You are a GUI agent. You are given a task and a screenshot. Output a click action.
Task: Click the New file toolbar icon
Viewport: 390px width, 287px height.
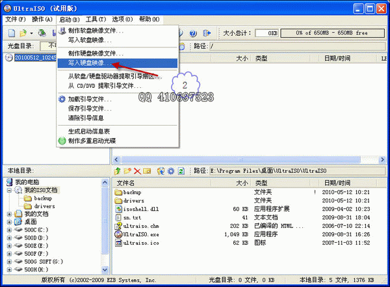click(12, 33)
